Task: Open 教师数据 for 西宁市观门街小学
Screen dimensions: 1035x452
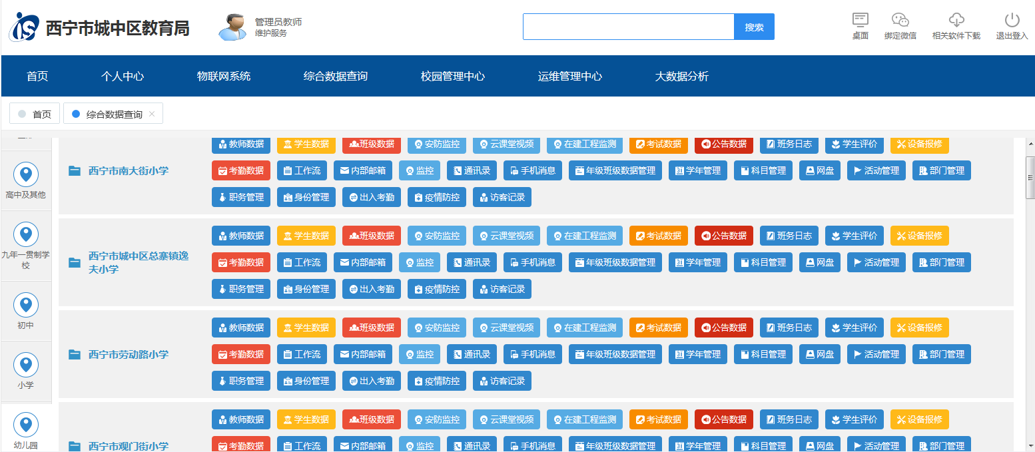Action: 241,419
